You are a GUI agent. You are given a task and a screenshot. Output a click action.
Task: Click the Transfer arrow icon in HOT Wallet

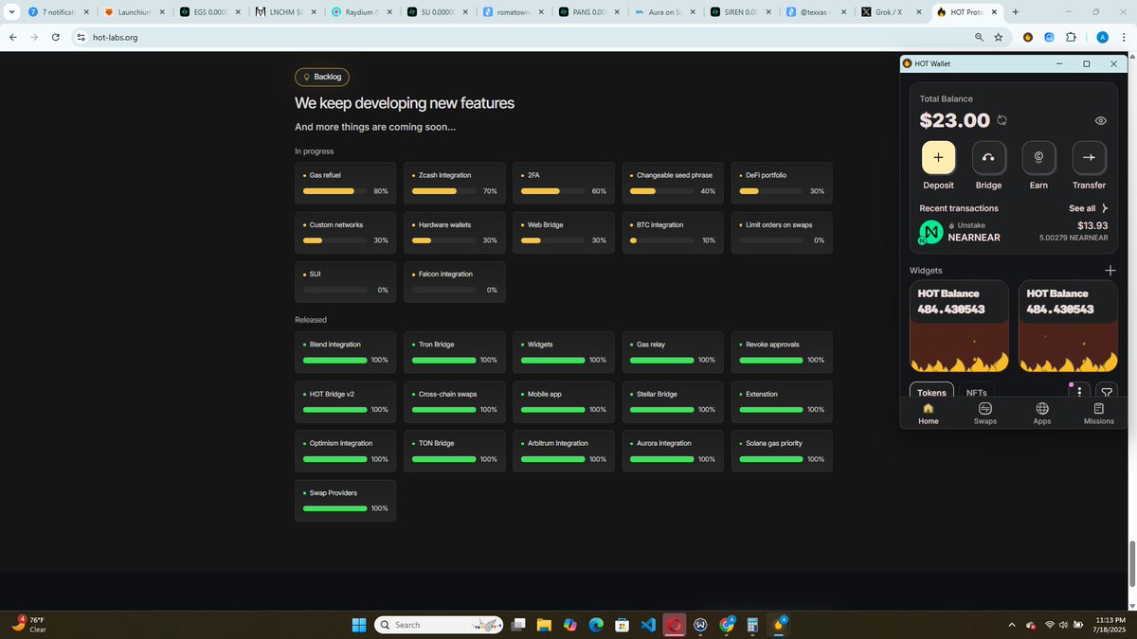coord(1089,157)
